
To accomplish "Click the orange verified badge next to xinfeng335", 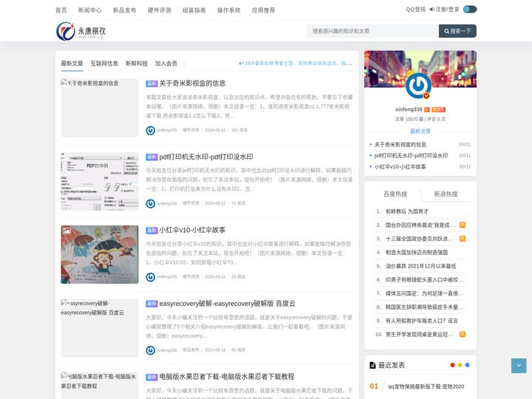I will point(427,109).
